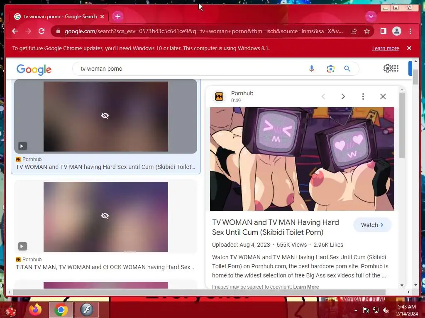Click the Chrome address bar
The width and height of the screenshot is (425, 318).
203,31
